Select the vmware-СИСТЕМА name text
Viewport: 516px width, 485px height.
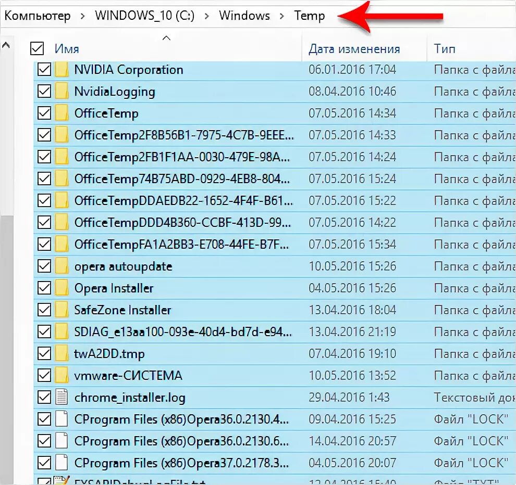click(x=128, y=376)
